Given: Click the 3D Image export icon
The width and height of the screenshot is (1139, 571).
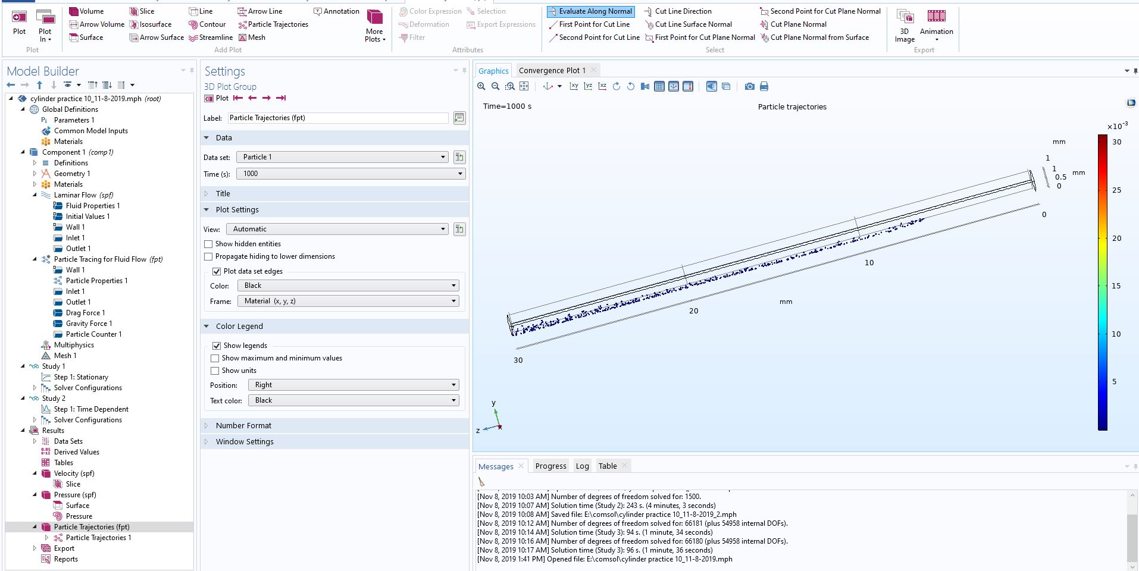Looking at the screenshot, I should pyautogui.click(x=905, y=17).
